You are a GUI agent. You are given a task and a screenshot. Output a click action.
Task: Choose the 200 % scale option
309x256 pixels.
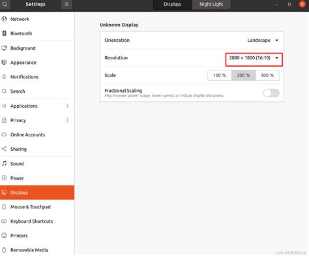coord(243,75)
